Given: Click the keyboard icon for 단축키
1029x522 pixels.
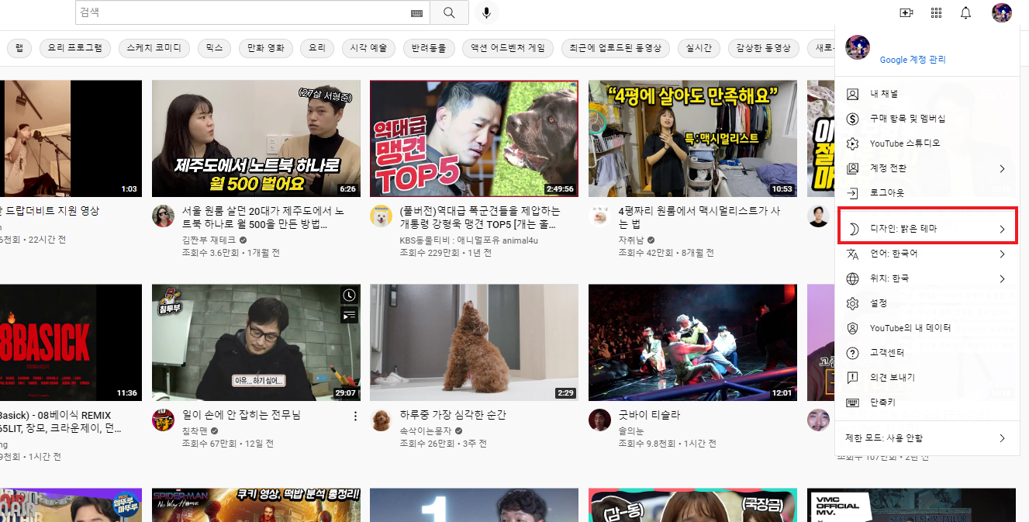Looking at the screenshot, I should (852, 403).
